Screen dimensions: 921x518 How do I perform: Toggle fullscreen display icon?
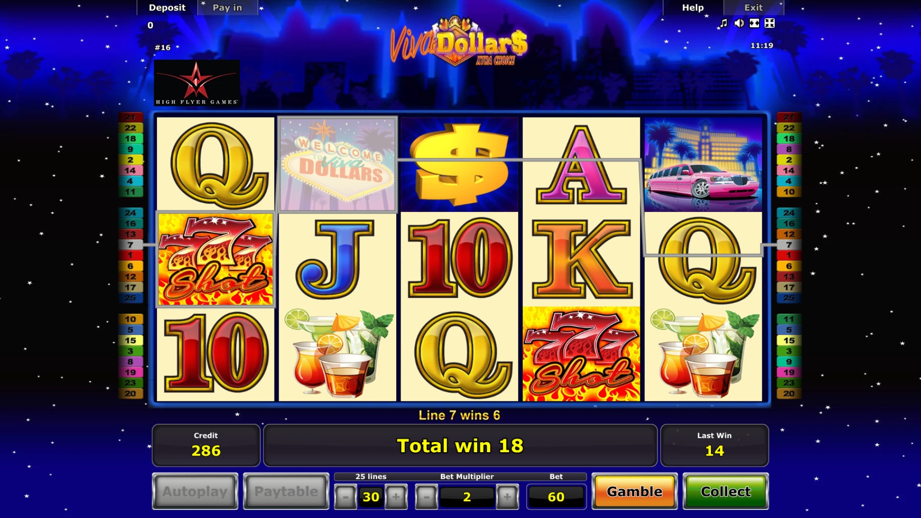(x=755, y=23)
